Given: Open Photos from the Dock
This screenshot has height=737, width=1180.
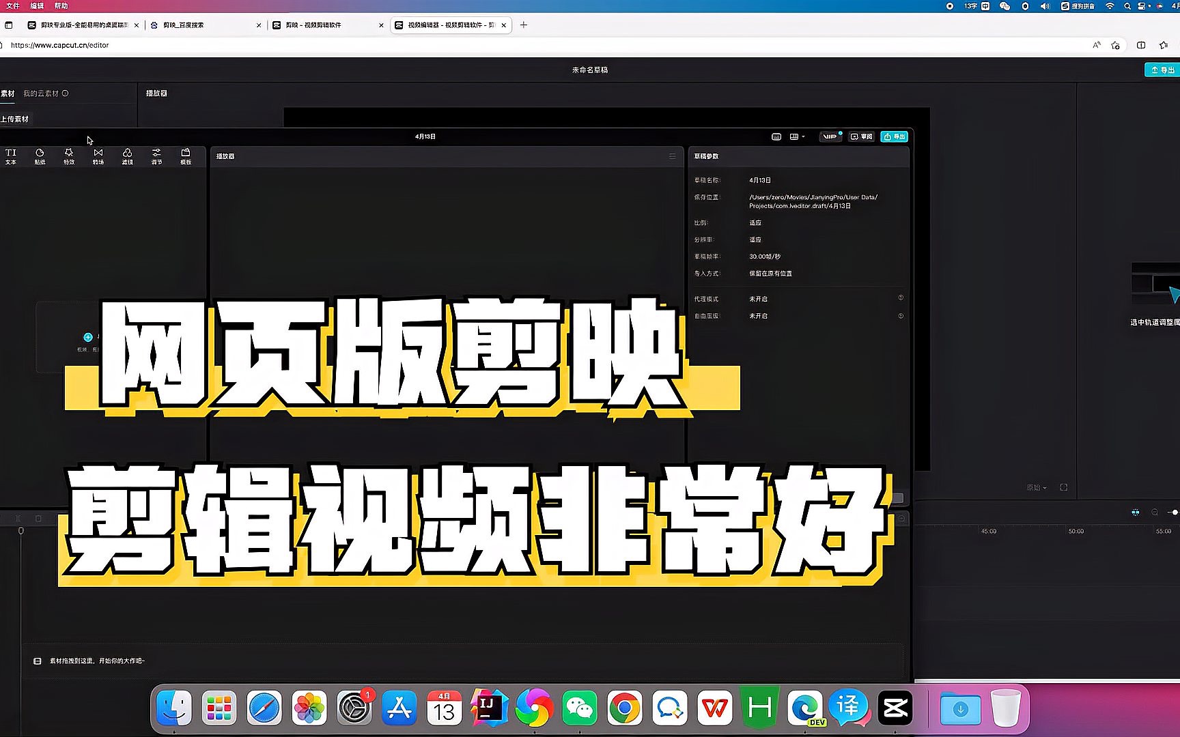Looking at the screenshot, I should 309,708.
